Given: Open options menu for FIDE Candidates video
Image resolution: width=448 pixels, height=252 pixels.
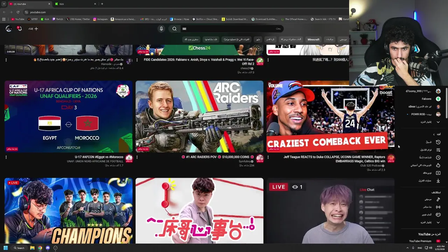Looking at the screenshot, I should (137, 60).
